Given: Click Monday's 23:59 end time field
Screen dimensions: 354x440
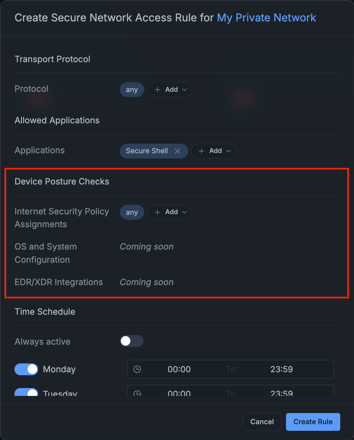Looking at the screenshot, I should point(281,369).
